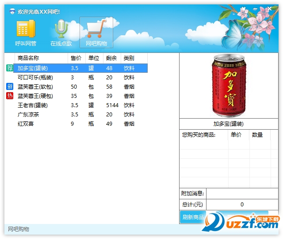
Task: Sort by 剩余 column header
Action: tap(112, 58)
